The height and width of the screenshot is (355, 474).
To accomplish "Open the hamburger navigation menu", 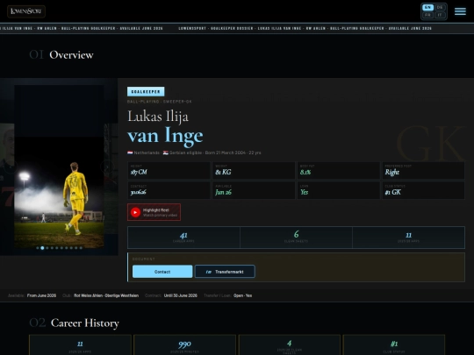I will [x=460, y=11].
